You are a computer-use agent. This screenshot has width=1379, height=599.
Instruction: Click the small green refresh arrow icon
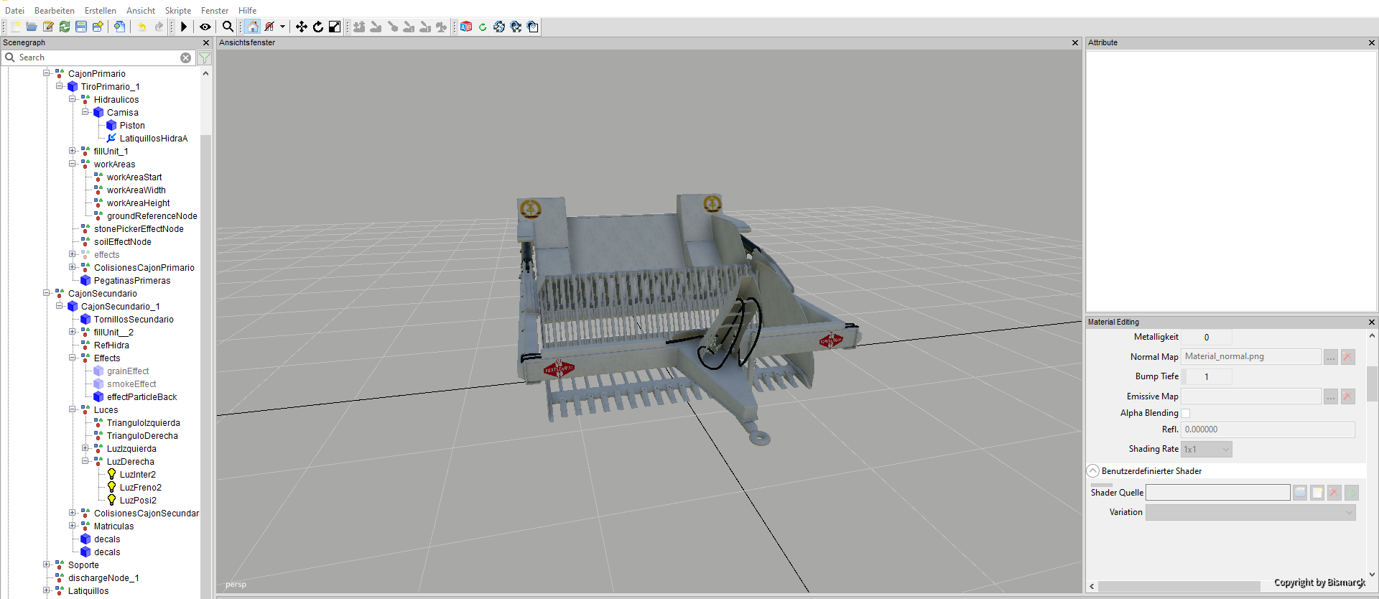click(x=483, y=27)
